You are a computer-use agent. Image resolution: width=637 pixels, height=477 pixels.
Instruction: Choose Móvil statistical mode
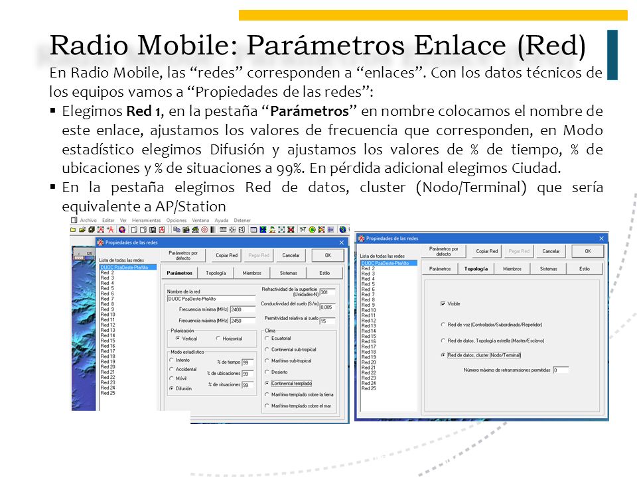click(x=171, y=378)
